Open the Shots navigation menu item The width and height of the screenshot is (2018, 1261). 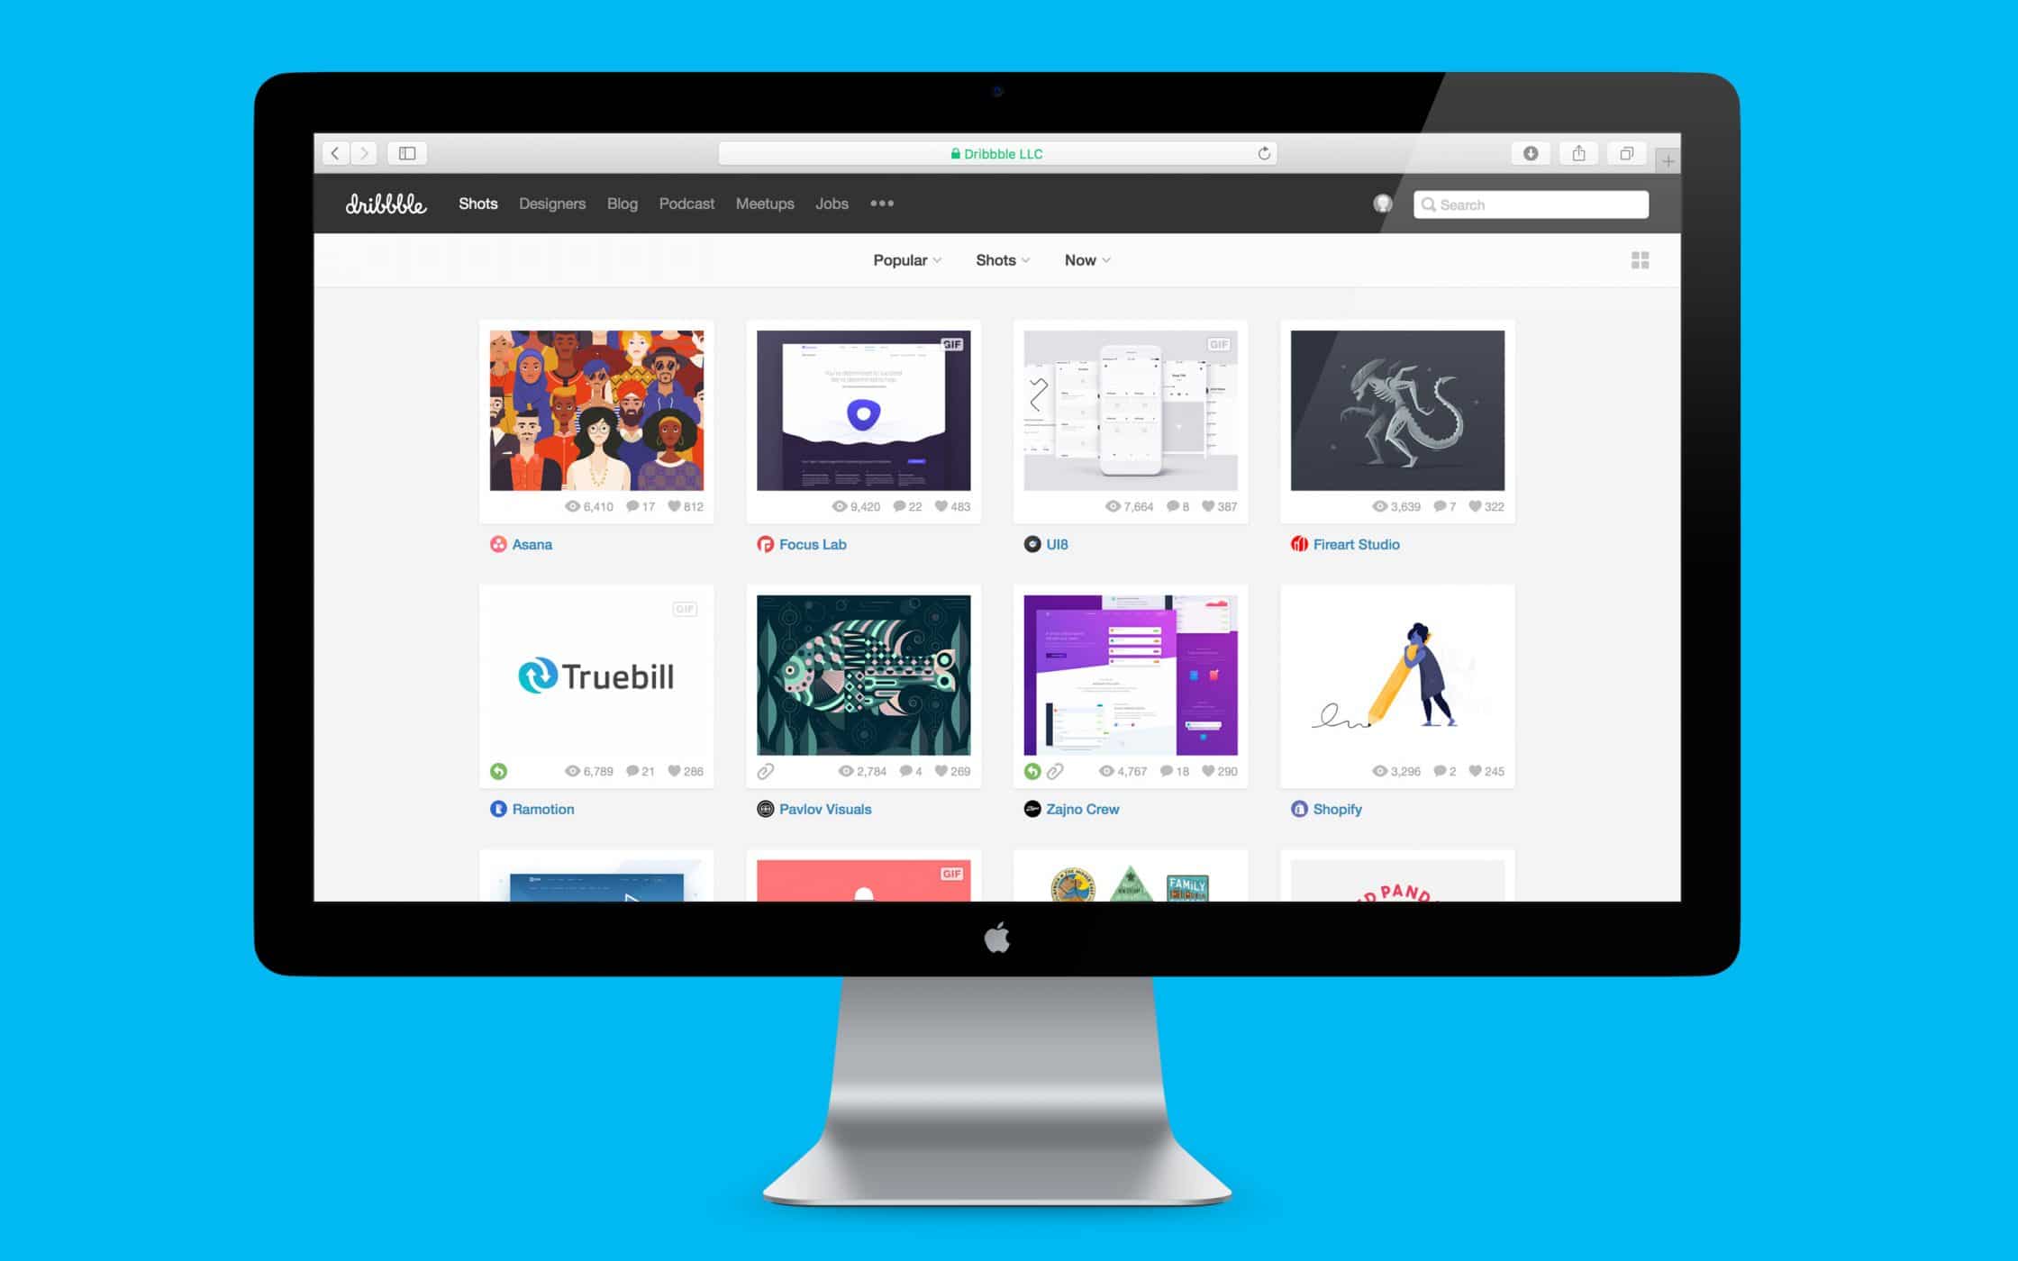(477, 204)
